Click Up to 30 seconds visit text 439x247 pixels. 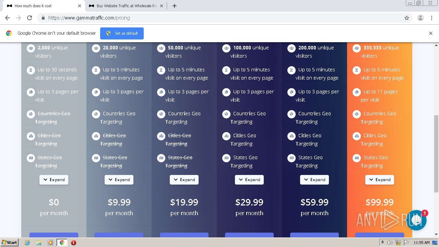pyautogui.click(x=56, y=74)
